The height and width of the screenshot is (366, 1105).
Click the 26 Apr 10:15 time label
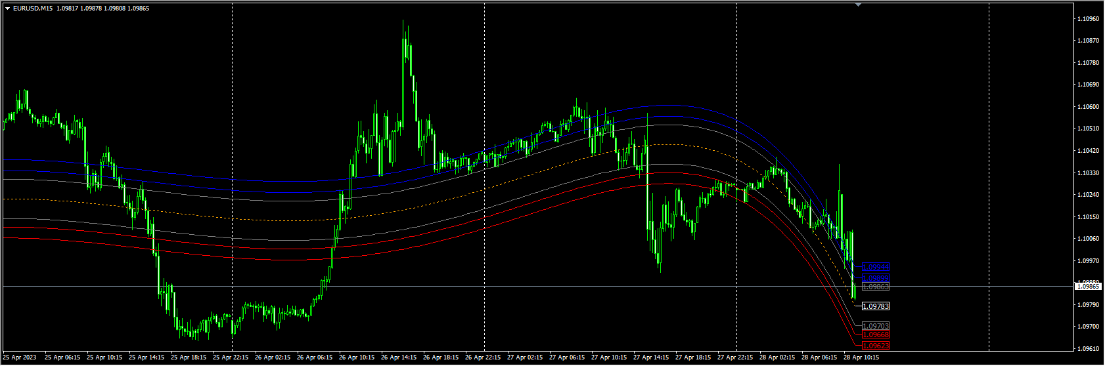[357, 357]
